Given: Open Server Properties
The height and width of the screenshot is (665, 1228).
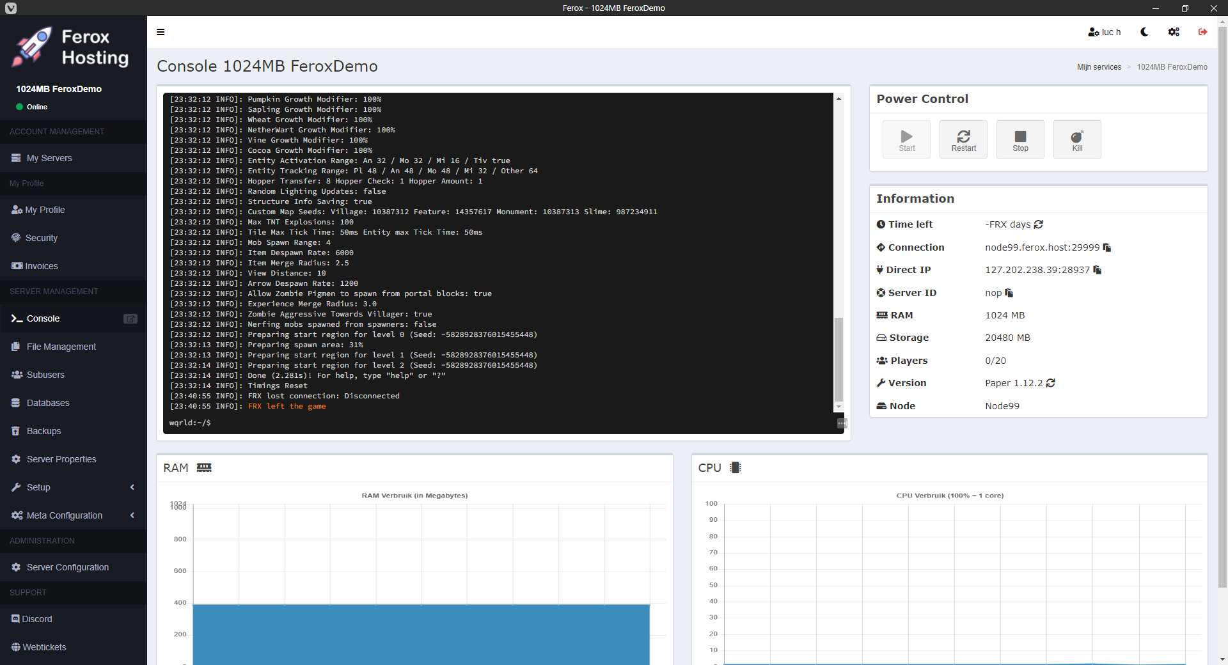Looking at the screenshot, I should point(74,459).
